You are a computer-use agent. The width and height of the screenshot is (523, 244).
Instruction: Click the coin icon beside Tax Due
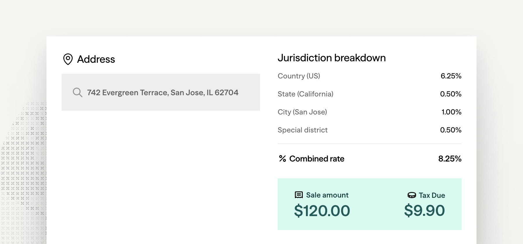[412, 195]
